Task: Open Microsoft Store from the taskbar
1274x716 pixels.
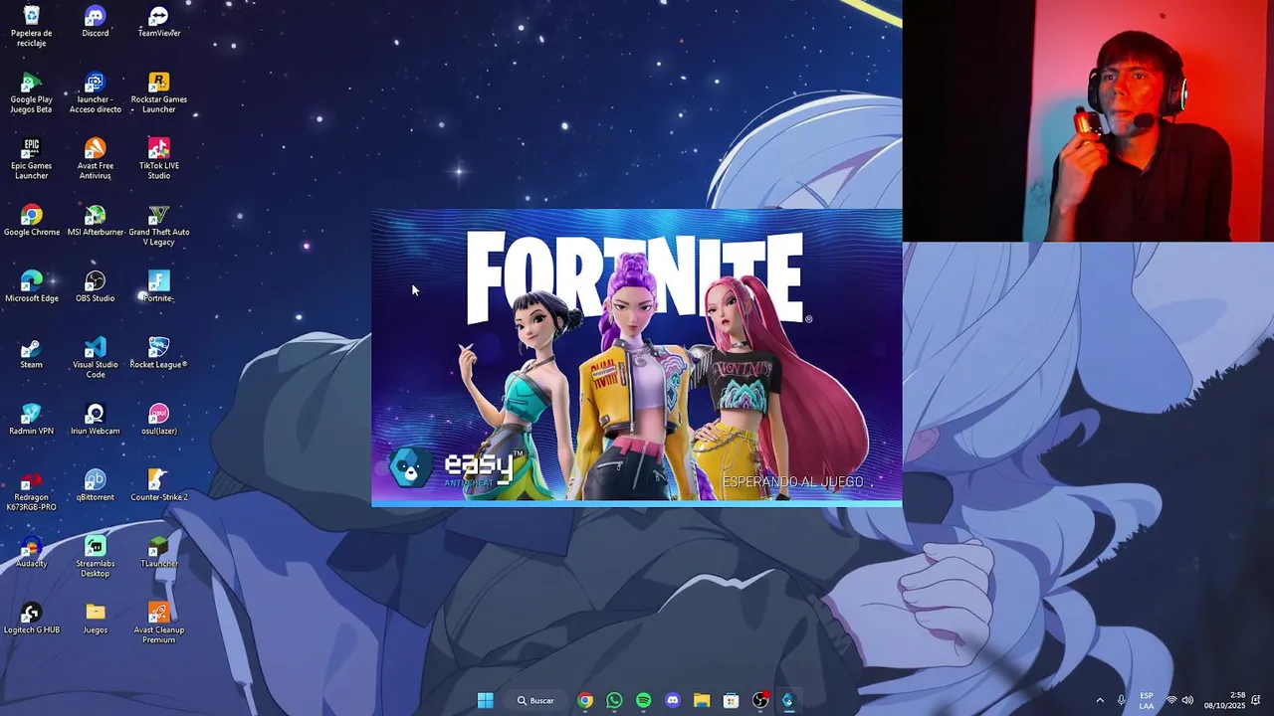Action: click(x=731, y=700)
